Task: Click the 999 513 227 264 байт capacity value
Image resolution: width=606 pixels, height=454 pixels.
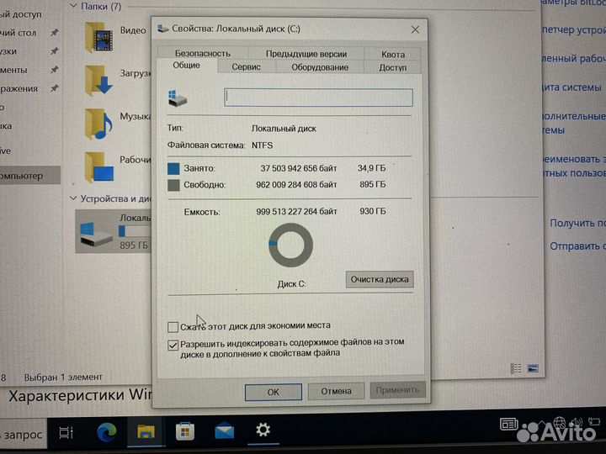Action: pos(296,212)
